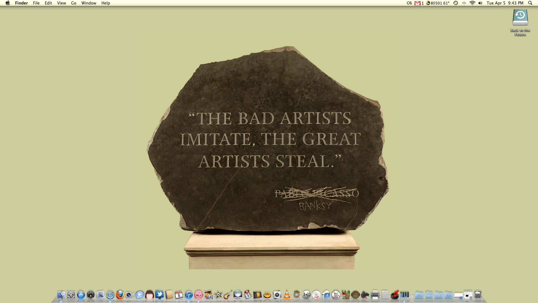Click the Last.fm menu bar icon
The image size is (538, 303).
[409, 3]
